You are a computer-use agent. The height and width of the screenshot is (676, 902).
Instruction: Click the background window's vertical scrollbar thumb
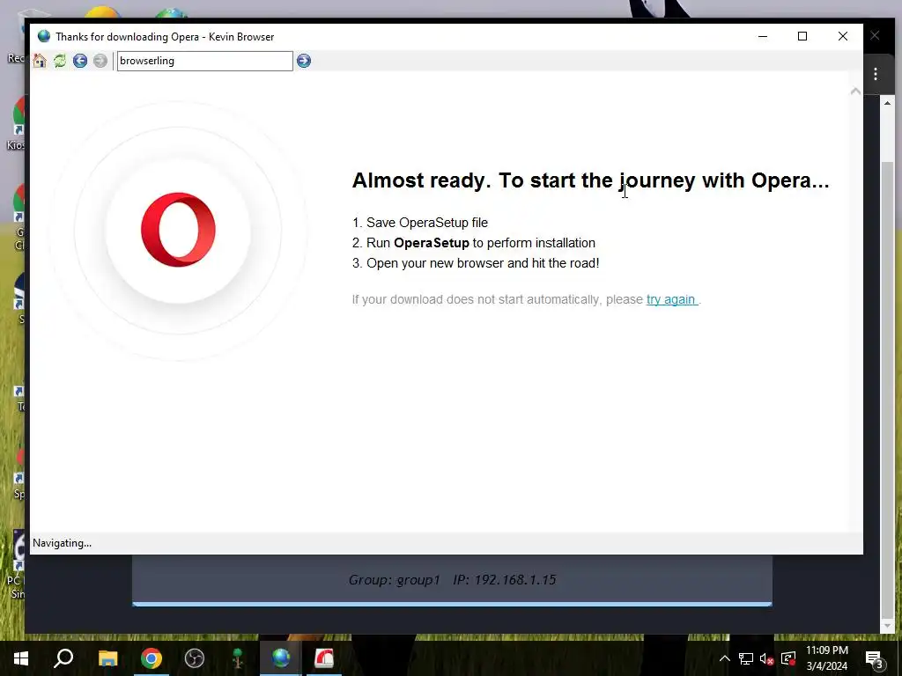click(887, 391)
